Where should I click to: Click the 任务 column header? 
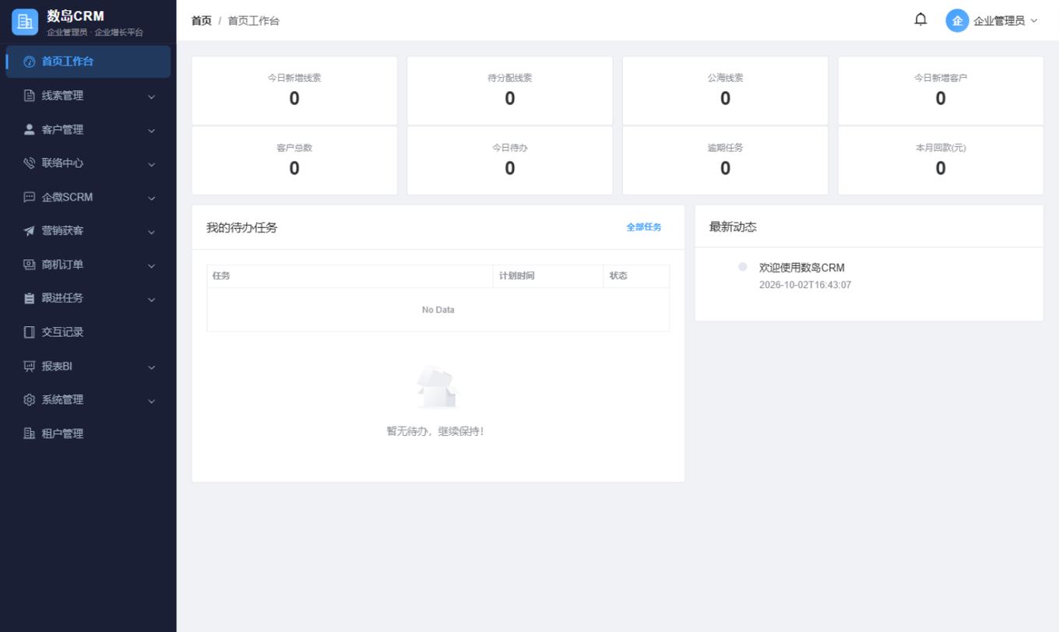(x=350, y=276)
